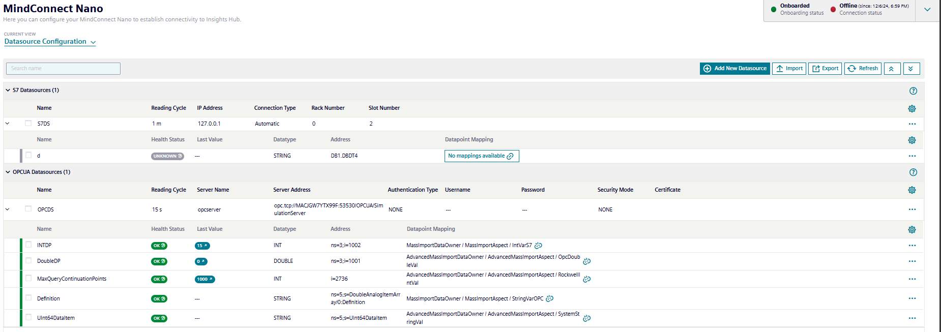Open more options for INTDP row
This screenshot has height=332, width=941.
pos(912,246)
